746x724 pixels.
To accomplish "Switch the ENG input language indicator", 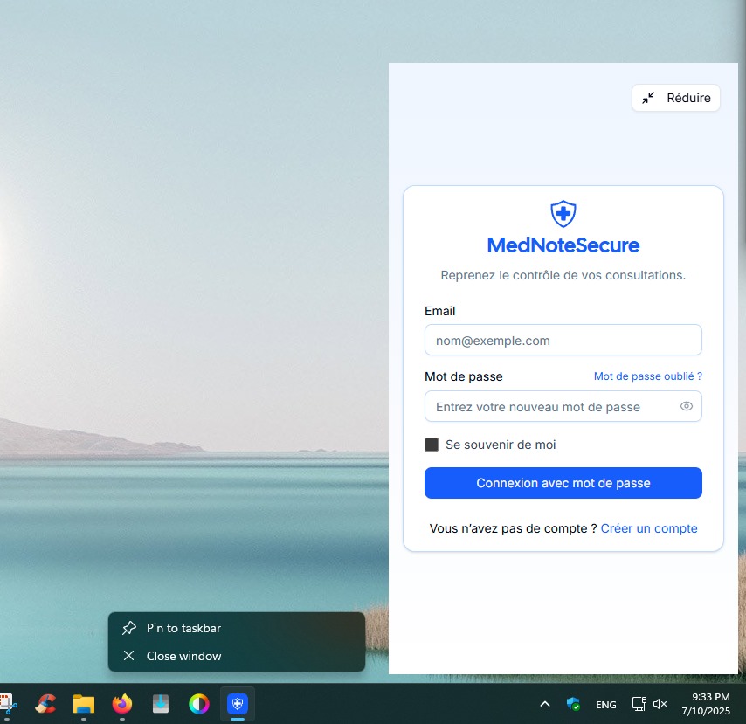I will 605,705.
